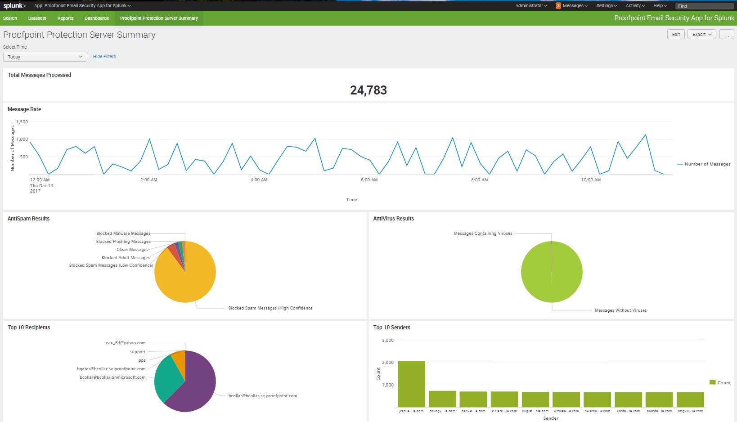Expand the Administrator menu
Screen dimensions: 737x422
click(x=531, y=6)
